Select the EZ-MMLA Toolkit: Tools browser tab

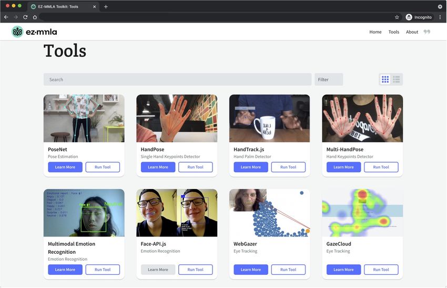[63, 6]
